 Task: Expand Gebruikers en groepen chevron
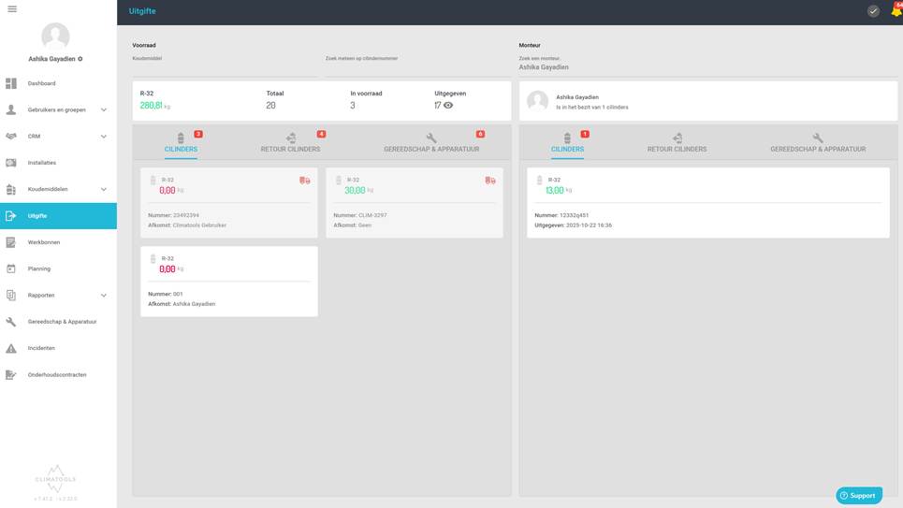tap(104, 110)
